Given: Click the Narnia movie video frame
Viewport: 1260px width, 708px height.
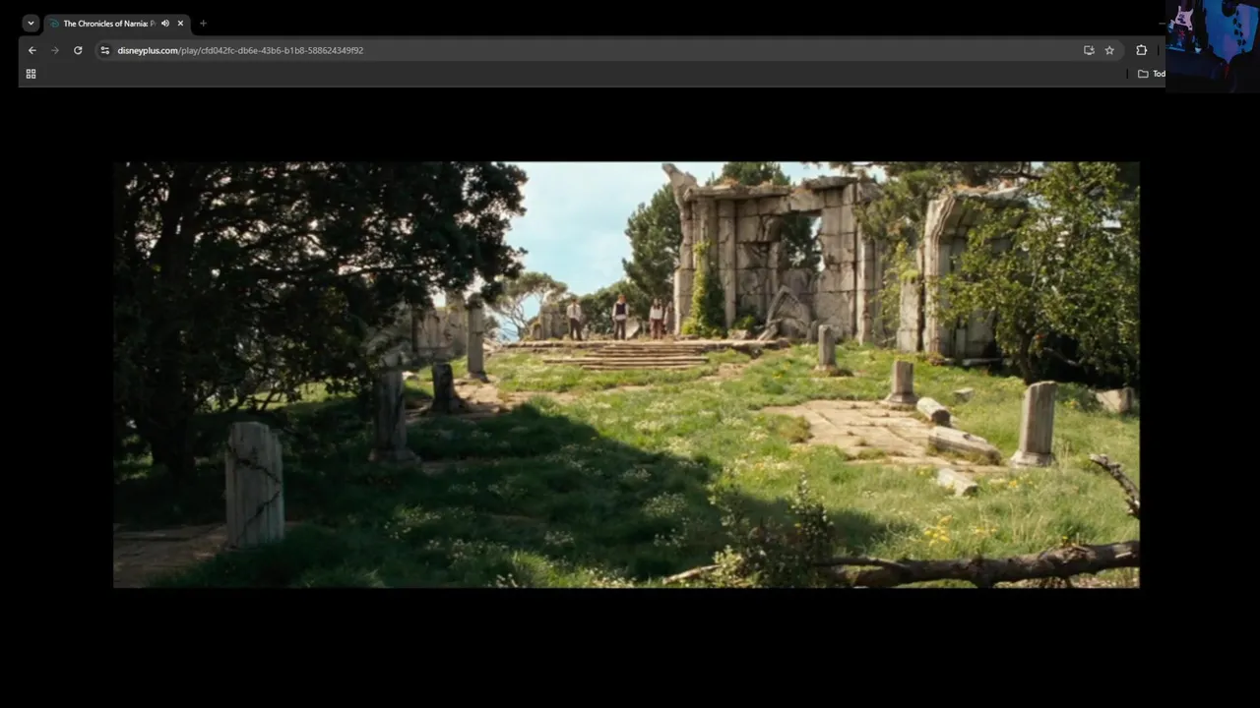Looking at the screenshot, I should (x=626, y=375).
